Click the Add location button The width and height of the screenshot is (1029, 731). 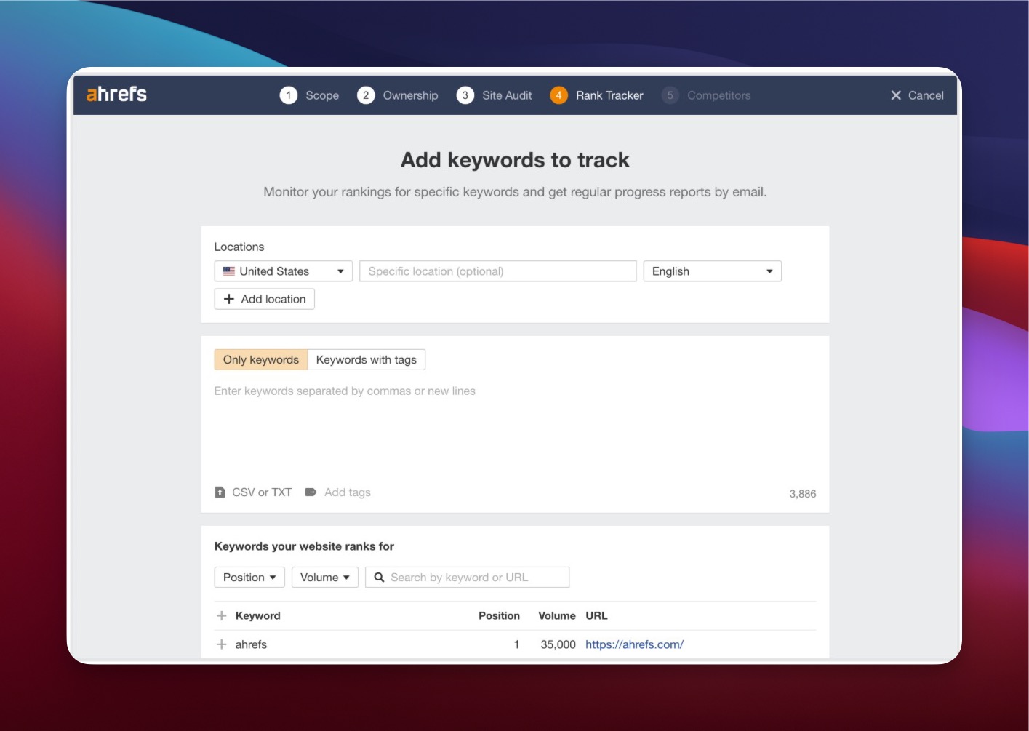click(264, 299)
